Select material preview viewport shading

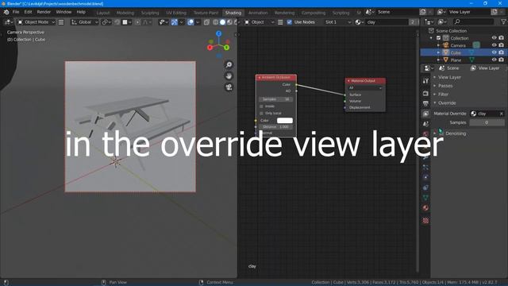pos(229,22)
